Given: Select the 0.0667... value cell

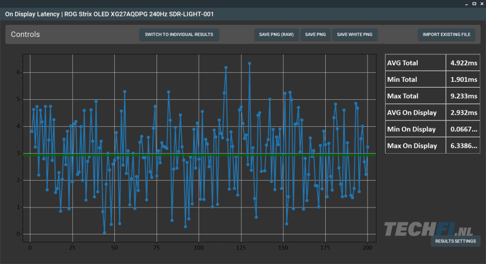Looking at the screenshot, I should pyautogui.click(x=463, y=129).
